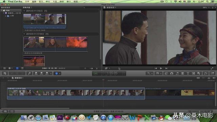Screen dimensions: 217x122
Task: Toggle timeline skimming button
Action: [198, 78]
